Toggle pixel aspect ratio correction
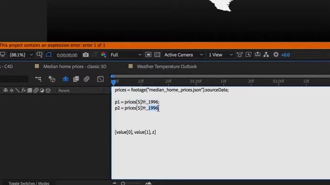Image resolution: width=330 pixels, height=185 pixels. tap(239, 54)
